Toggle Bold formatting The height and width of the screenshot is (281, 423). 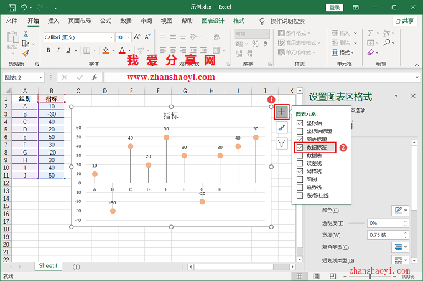[x=49, y=50]
